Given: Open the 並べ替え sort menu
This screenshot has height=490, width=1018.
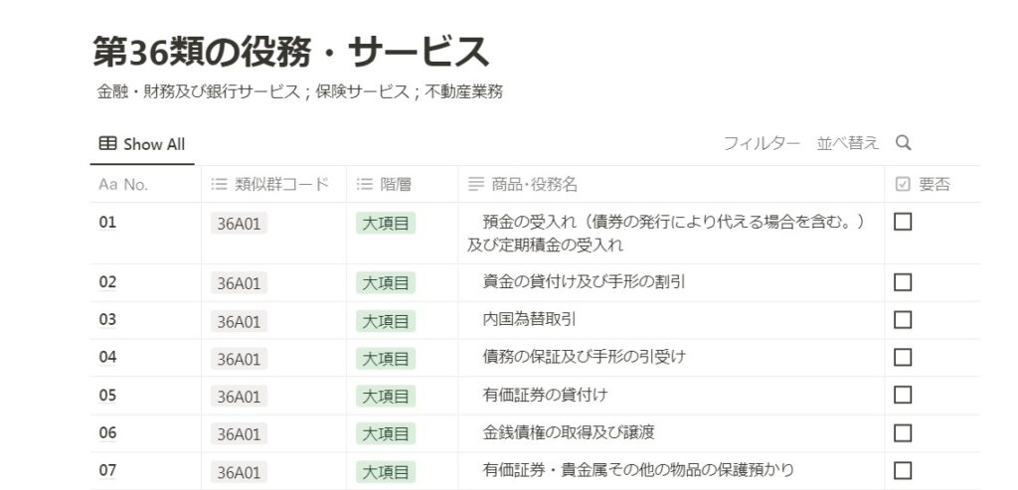Looking at the screenshot, I should (x=847, y=143).
